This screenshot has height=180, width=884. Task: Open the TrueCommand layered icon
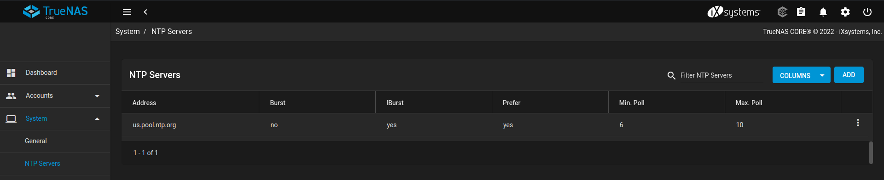[782, 12]
